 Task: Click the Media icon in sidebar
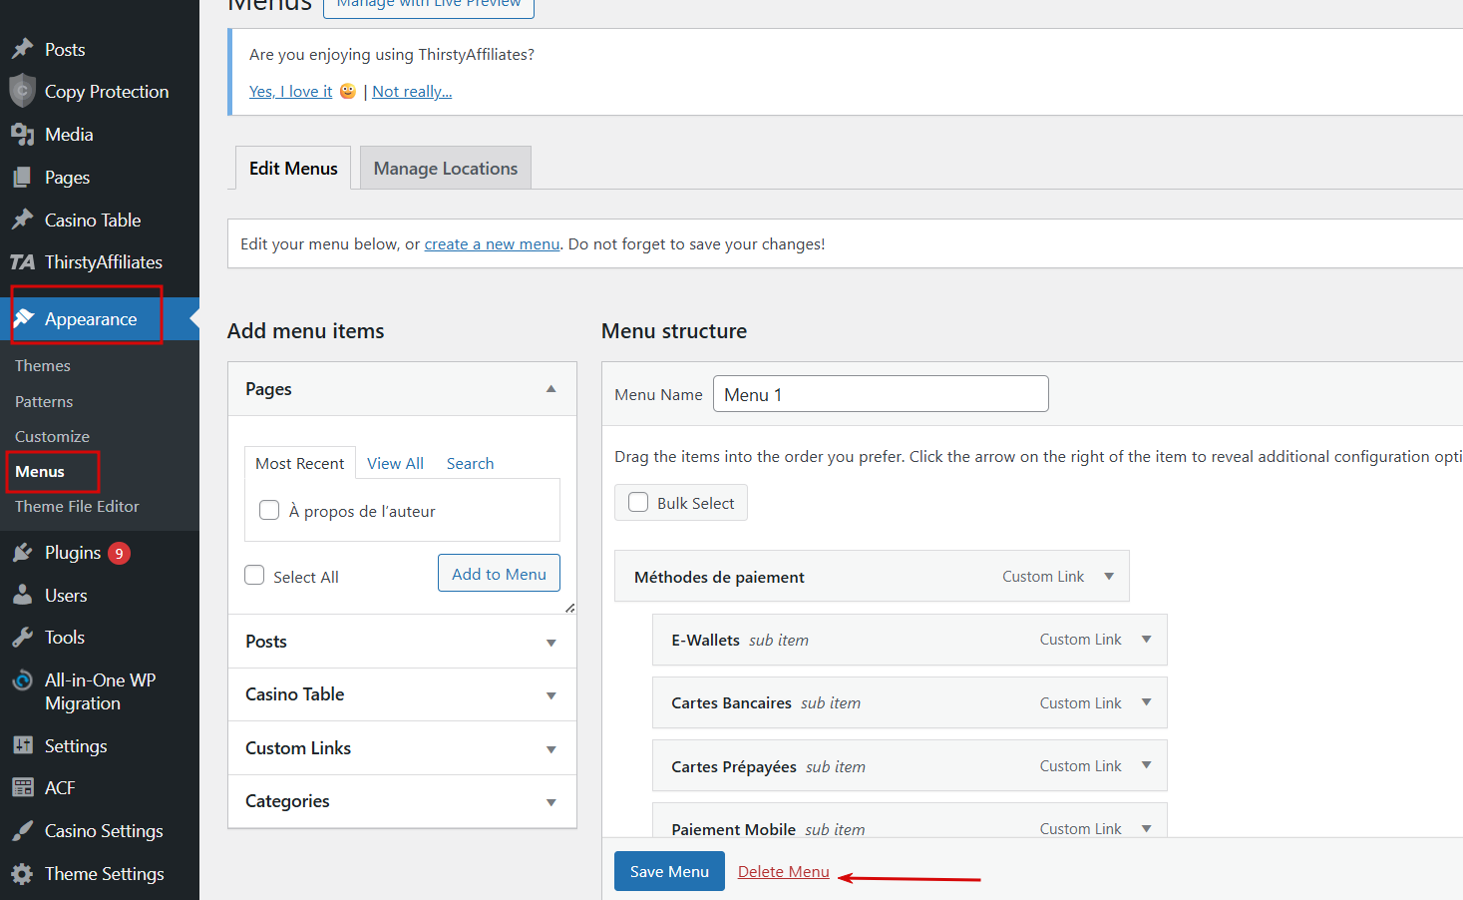(x=22, y=134)
